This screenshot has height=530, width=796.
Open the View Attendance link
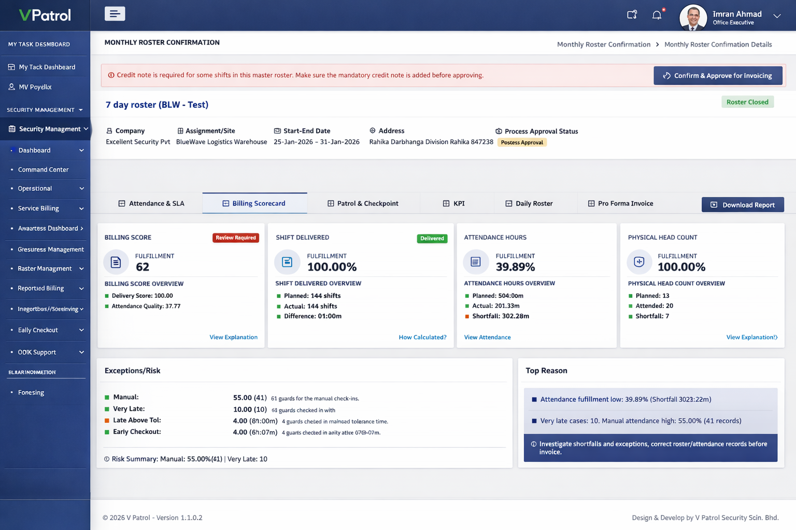click(x=487, y=337)
